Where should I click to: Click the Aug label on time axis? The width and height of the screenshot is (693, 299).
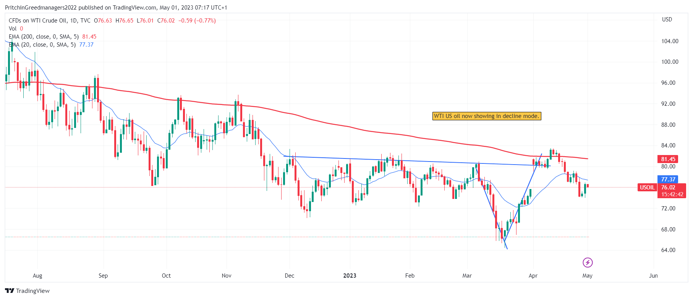tap(37, 276)
